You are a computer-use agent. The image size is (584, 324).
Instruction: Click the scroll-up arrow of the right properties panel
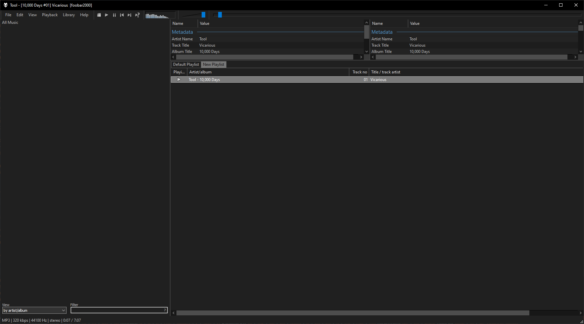click(581, 22)
